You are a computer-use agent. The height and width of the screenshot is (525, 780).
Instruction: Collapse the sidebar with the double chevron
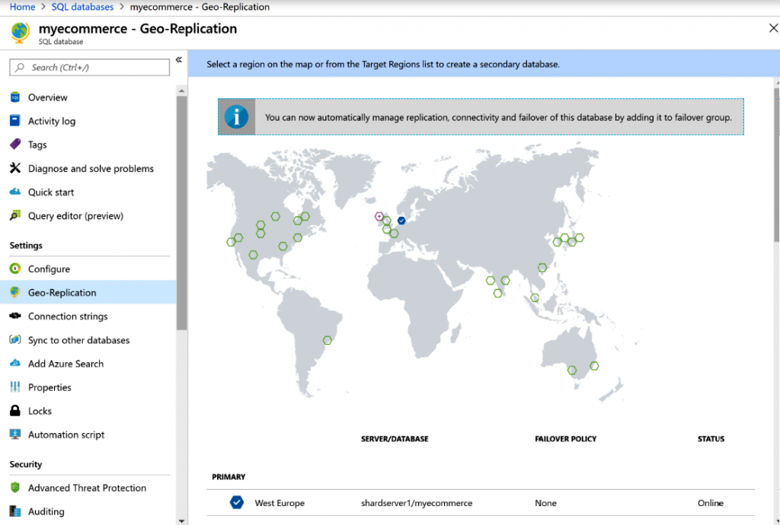pos(179,60)
